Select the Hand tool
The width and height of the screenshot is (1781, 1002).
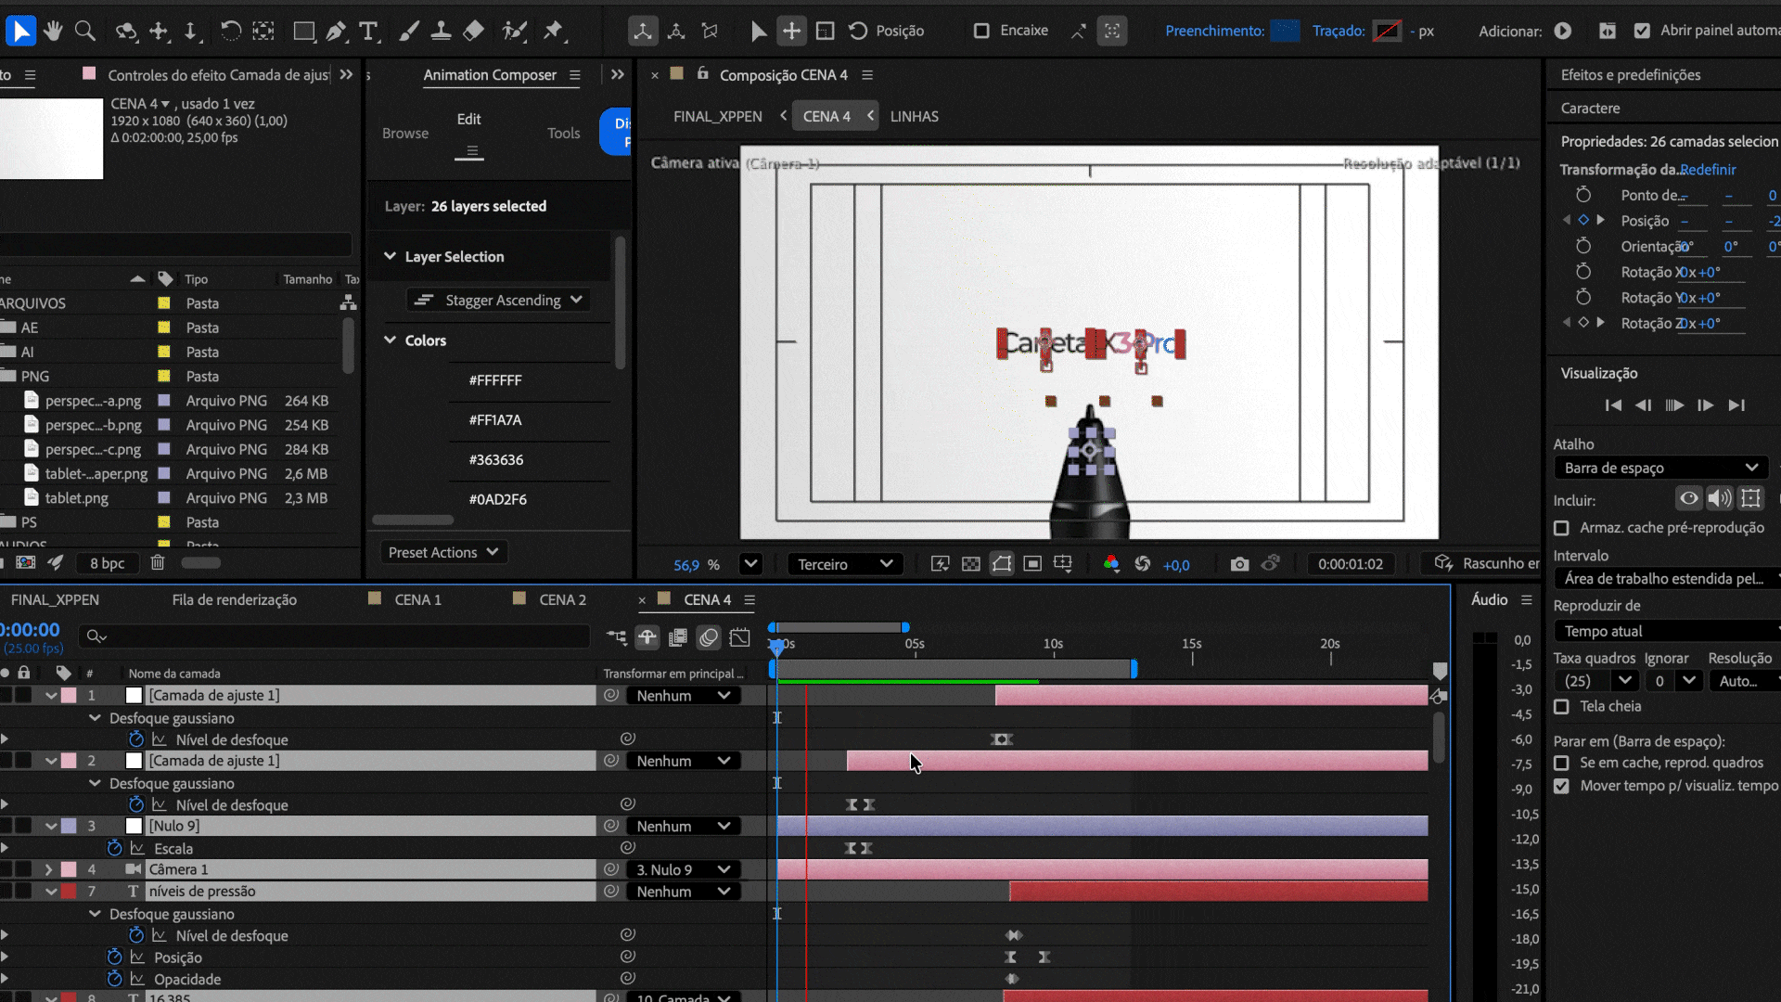[x=53, y=31]
